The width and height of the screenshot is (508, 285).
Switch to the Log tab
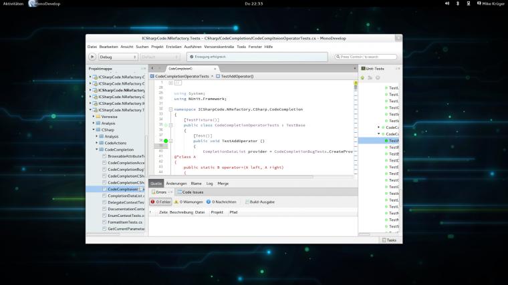210,184
